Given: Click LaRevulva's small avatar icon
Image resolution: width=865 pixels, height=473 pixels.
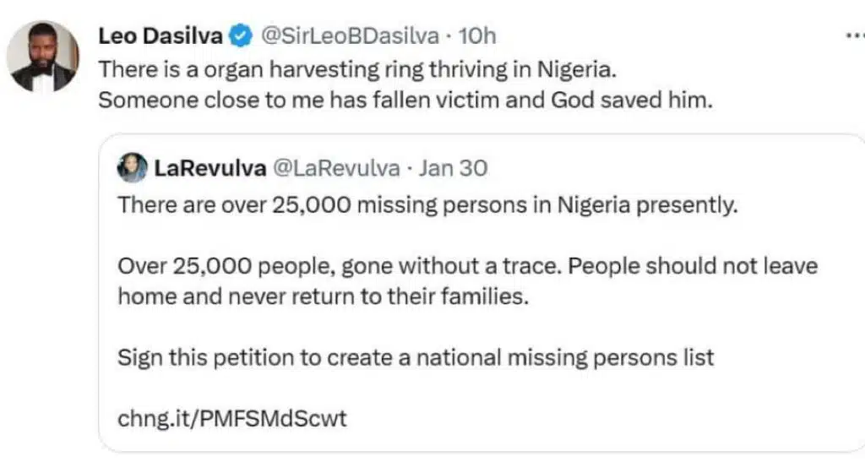Looking at the screenshot, I should pos(132,168).
